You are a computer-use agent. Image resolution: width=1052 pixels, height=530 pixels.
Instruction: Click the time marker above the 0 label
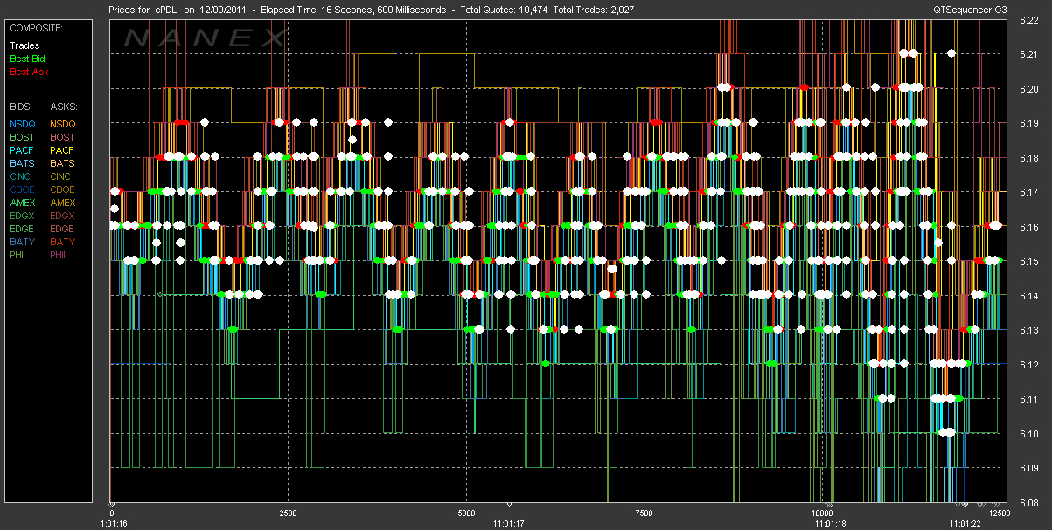coord(111,505)
